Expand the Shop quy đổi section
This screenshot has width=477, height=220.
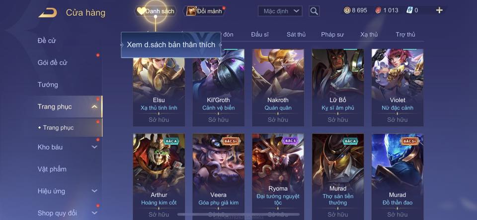click(94, 213)
